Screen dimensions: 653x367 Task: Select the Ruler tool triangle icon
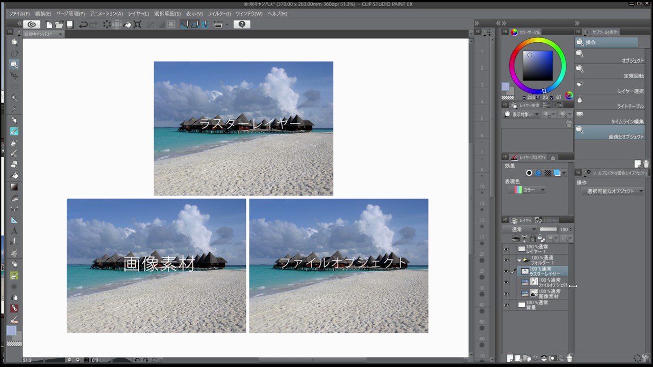pos(14,220)
